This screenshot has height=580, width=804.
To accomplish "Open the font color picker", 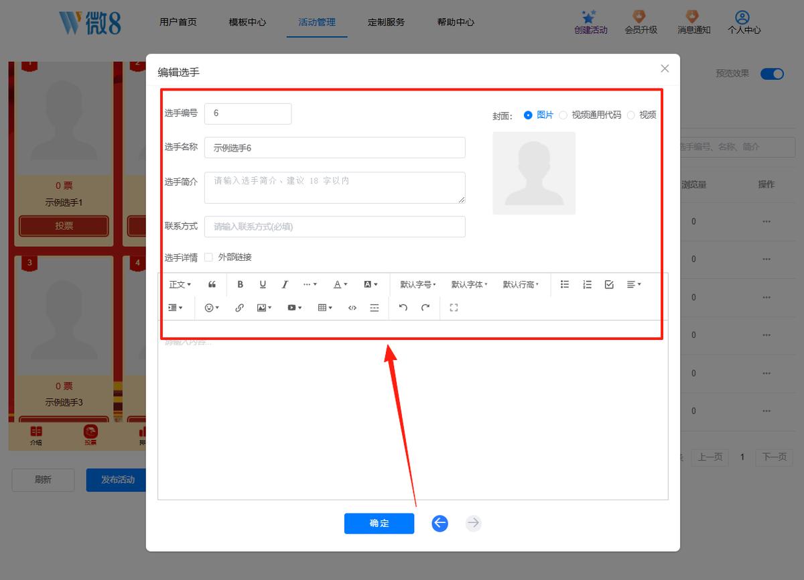I will 340,284.
